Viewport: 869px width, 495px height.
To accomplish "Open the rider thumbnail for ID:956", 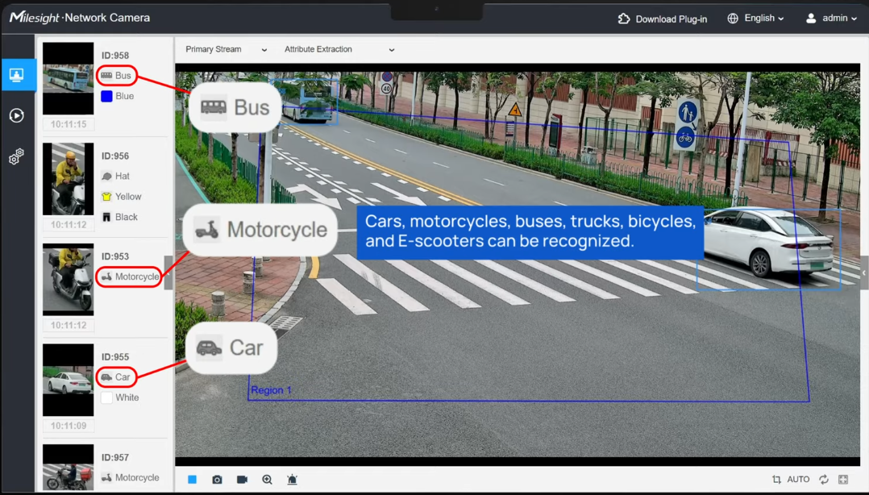I will coord(69,179).
